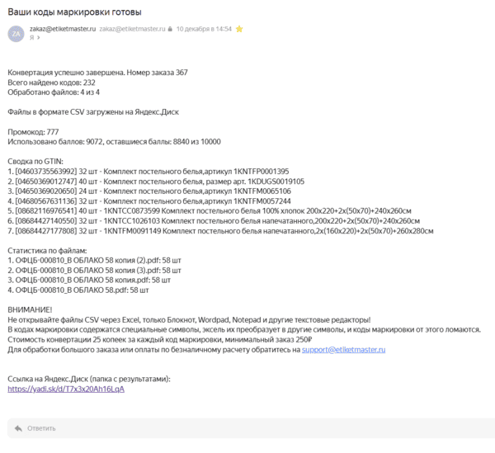This screenshot has width=495, height=453.
Task: Click the "ВНИМАНИЕ!" warning heading
Action: (30, 309)
